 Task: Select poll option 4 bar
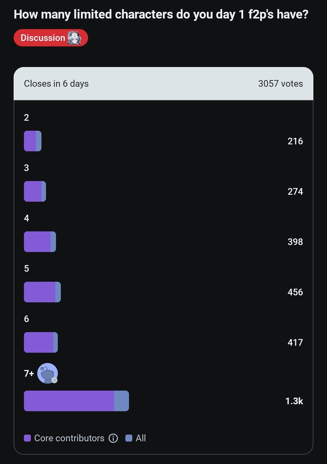(40, 242)
